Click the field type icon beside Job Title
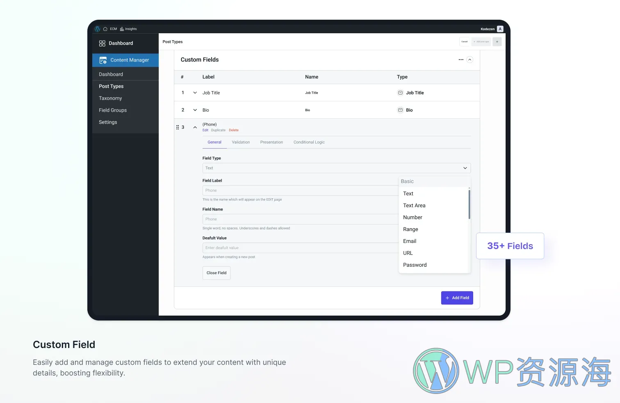 [400, 93]
